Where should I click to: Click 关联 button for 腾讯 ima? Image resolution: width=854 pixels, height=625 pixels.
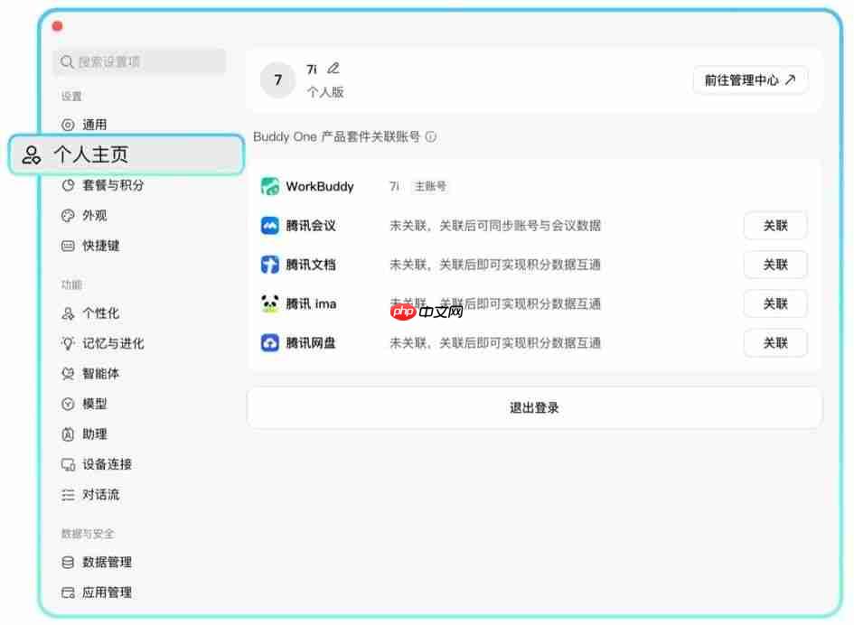click(775, 303)
